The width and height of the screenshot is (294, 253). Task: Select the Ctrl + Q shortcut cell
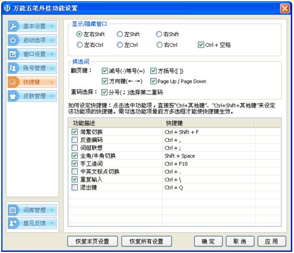[x=208, y=188]
